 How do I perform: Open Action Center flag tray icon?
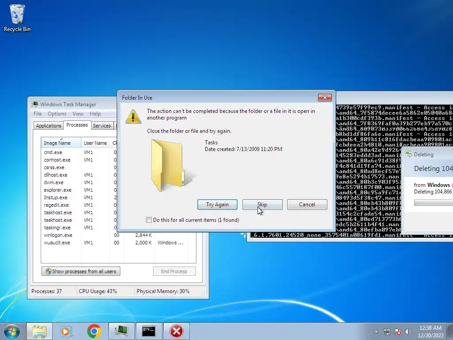[398, 332]
